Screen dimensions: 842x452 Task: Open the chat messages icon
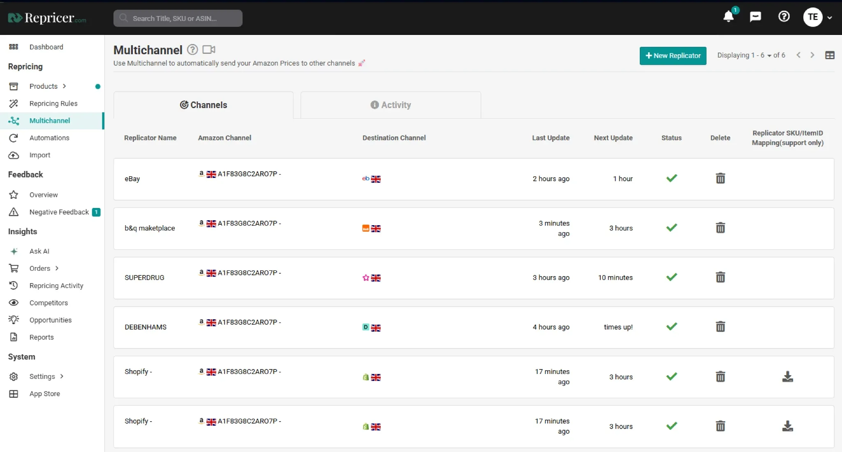[755, 17]
